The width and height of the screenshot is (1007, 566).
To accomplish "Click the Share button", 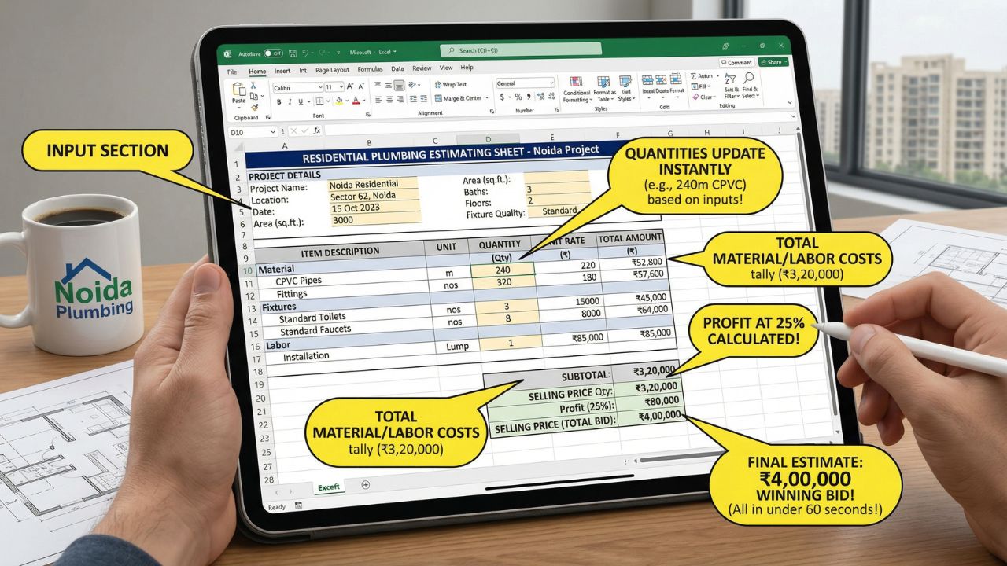I will pyautogui.click(x=772, y=62).
